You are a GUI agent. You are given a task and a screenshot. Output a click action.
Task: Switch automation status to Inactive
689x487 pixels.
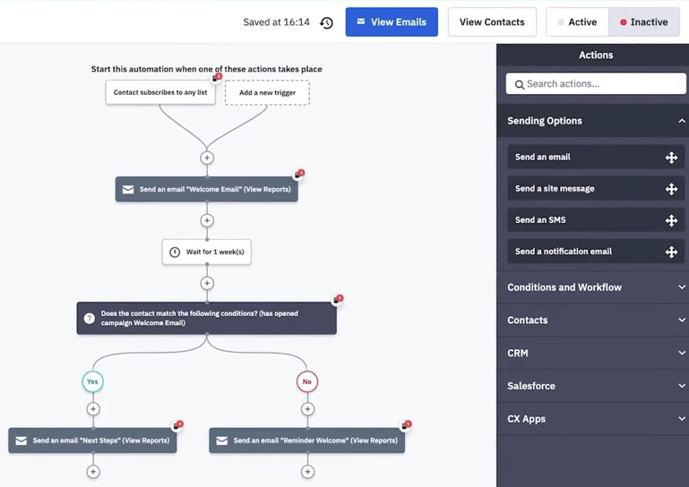[643, 22]
